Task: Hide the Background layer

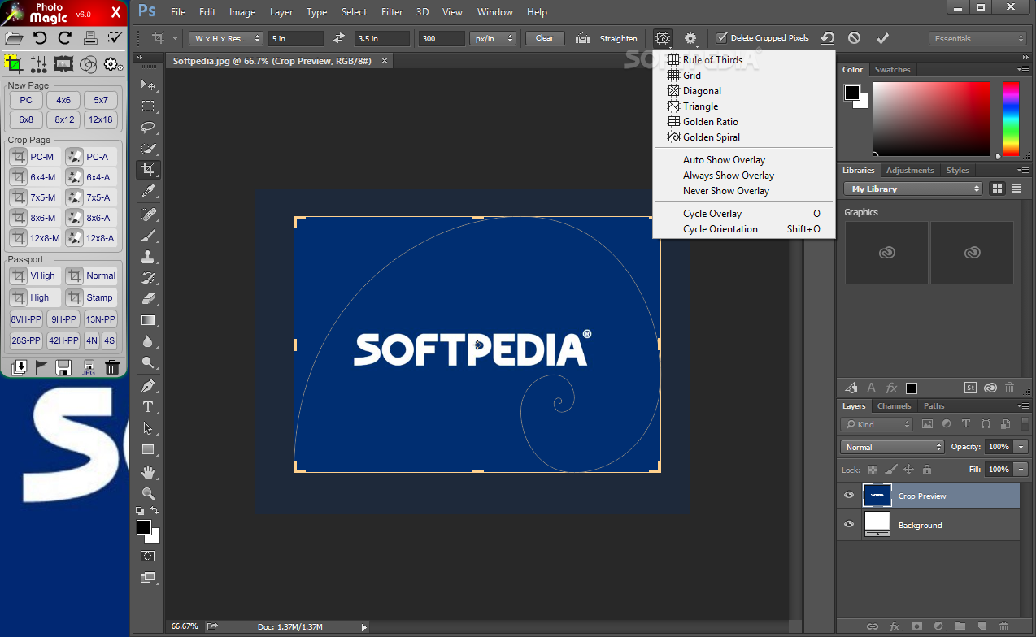Action: (849, 525)
